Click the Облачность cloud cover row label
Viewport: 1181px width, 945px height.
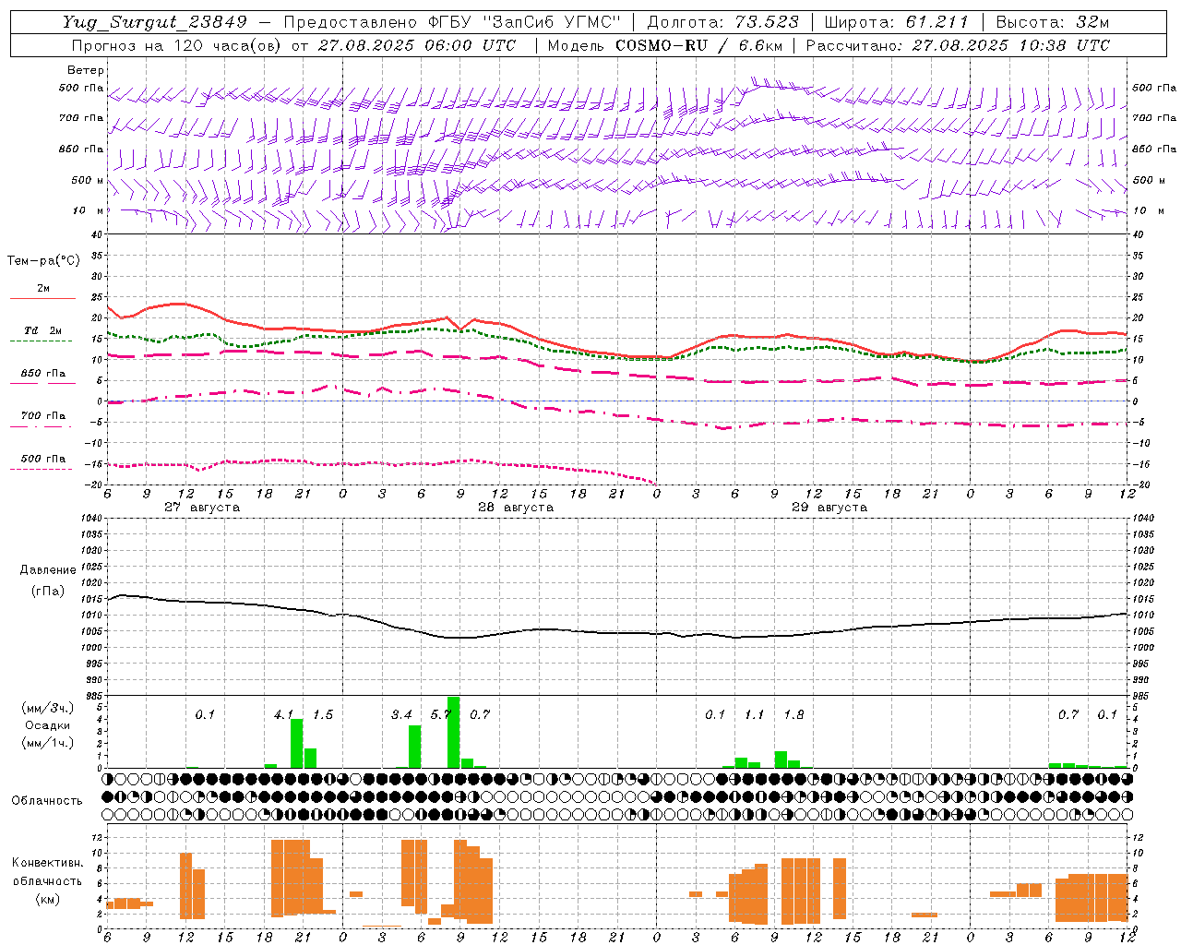click(47, 801)
